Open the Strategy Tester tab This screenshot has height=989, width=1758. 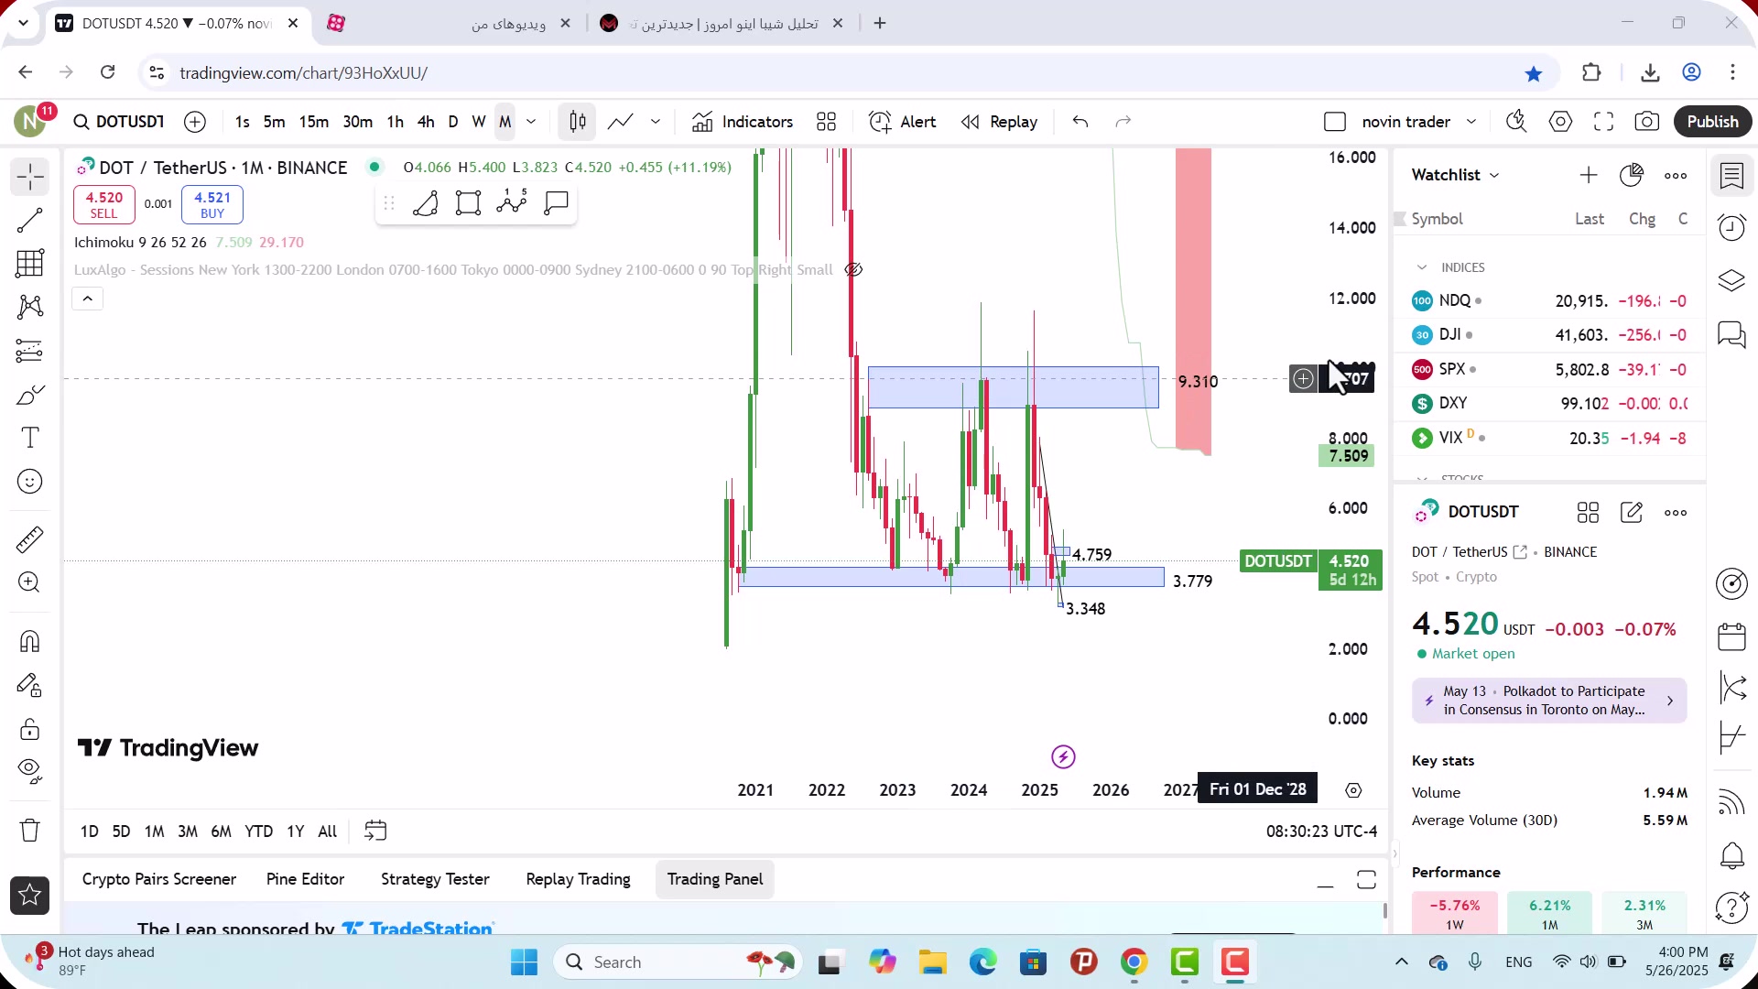[x=435, y=879]
